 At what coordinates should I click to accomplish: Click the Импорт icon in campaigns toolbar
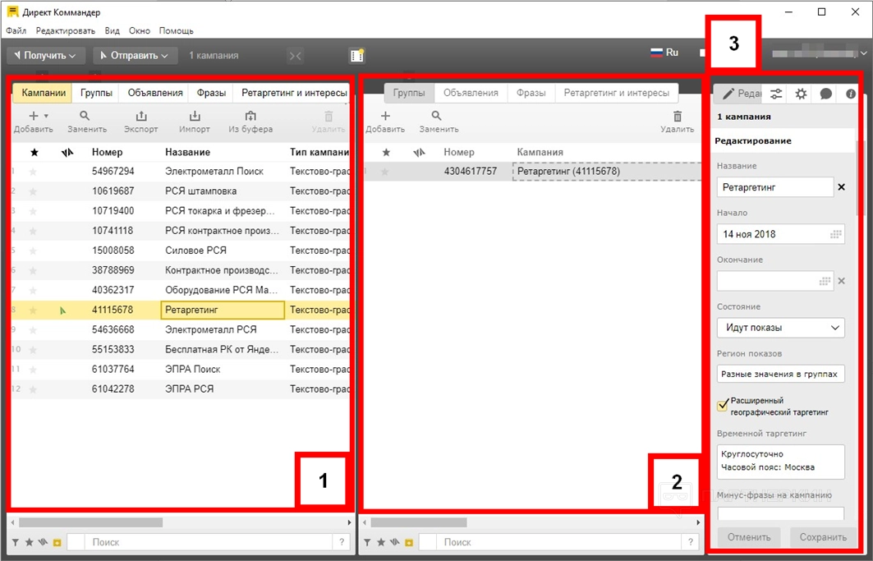click(x=195, y=116)
